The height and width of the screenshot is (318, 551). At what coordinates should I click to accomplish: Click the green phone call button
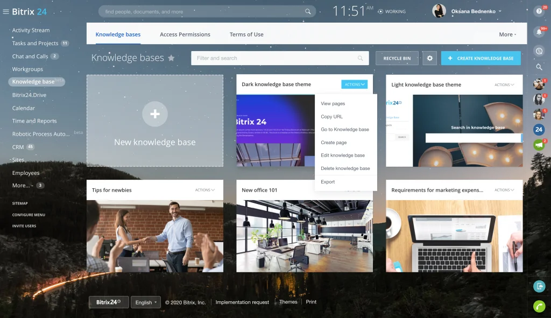[x=539, y=306]
